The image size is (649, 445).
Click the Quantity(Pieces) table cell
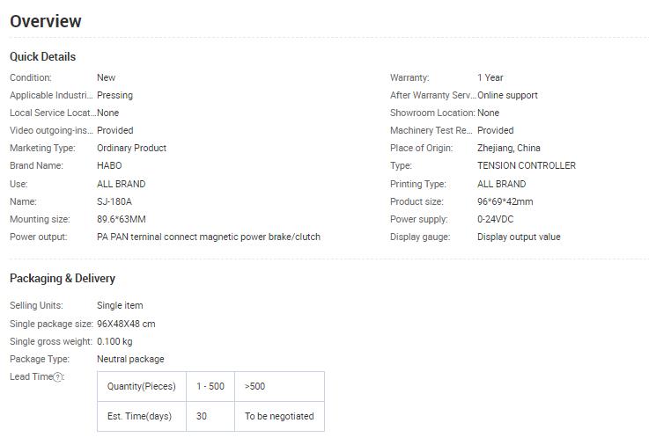[x=142, y=386]
